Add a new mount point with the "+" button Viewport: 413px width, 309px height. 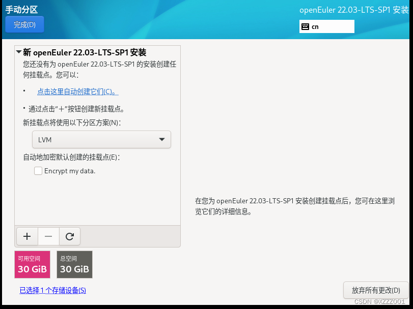(x=27, y=236)
